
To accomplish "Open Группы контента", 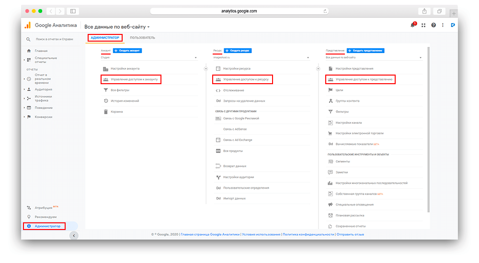I will pos(347,101).
